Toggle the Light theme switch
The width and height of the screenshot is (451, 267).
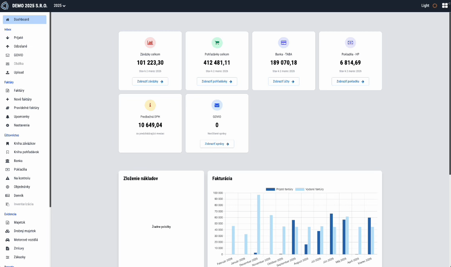point(435,6)
